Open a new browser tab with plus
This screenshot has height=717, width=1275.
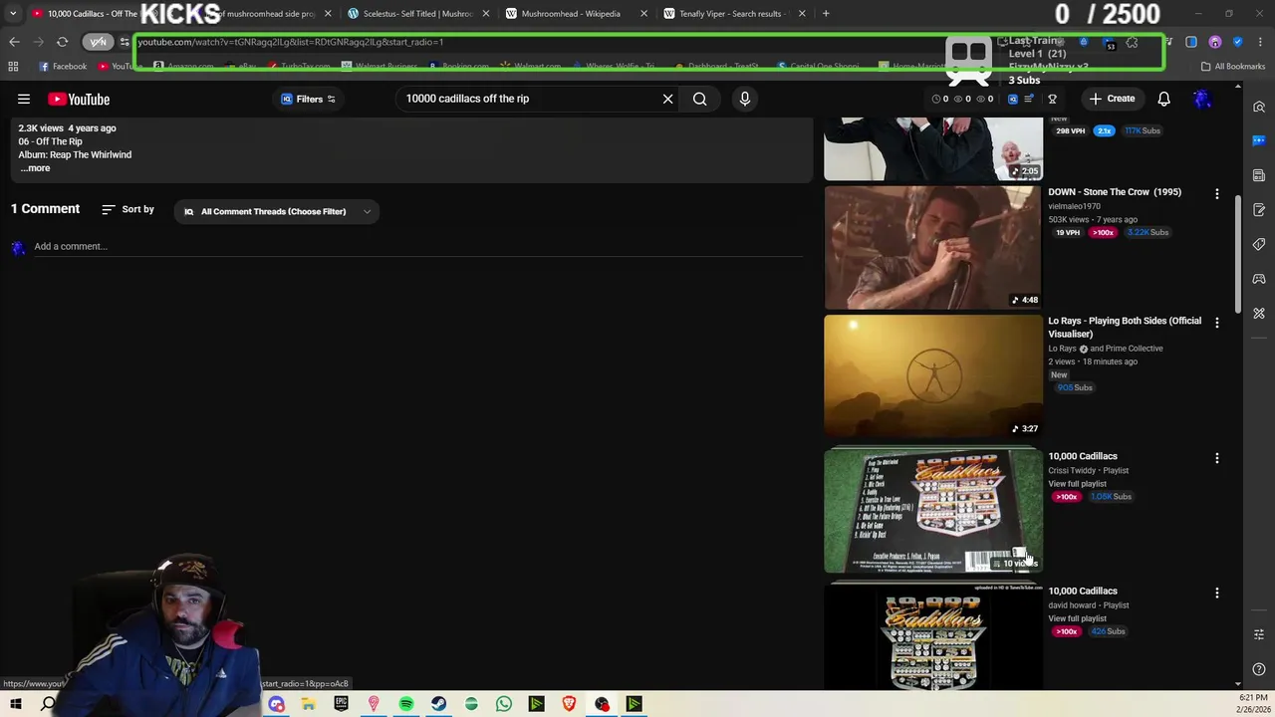click(826, 14)
